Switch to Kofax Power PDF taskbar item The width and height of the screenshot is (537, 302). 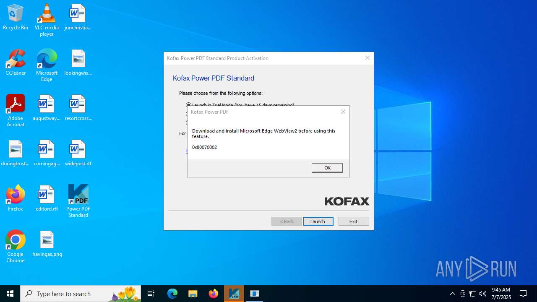pyautogui.click(x=234, y=294)
